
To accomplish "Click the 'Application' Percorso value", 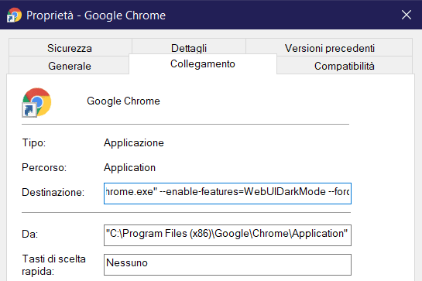I will [x=130, y=167].
